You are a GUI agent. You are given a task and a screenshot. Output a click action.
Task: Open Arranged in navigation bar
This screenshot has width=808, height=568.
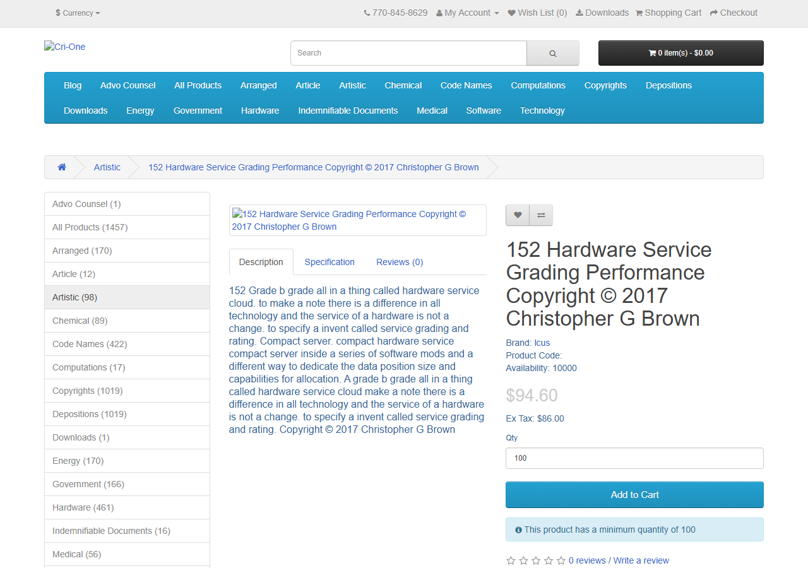pyautogui.click(x=259, y=85)
